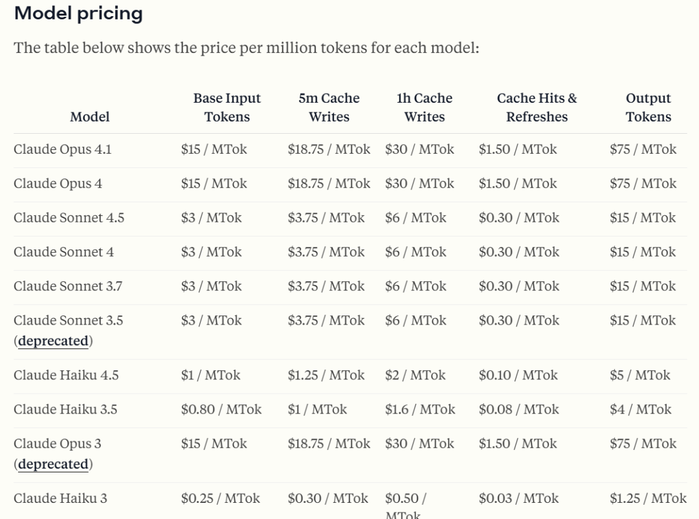Click the Claude Haiku 3.5 model name
The width and height of the screenshot is (699, 519).
click(65, 410)
